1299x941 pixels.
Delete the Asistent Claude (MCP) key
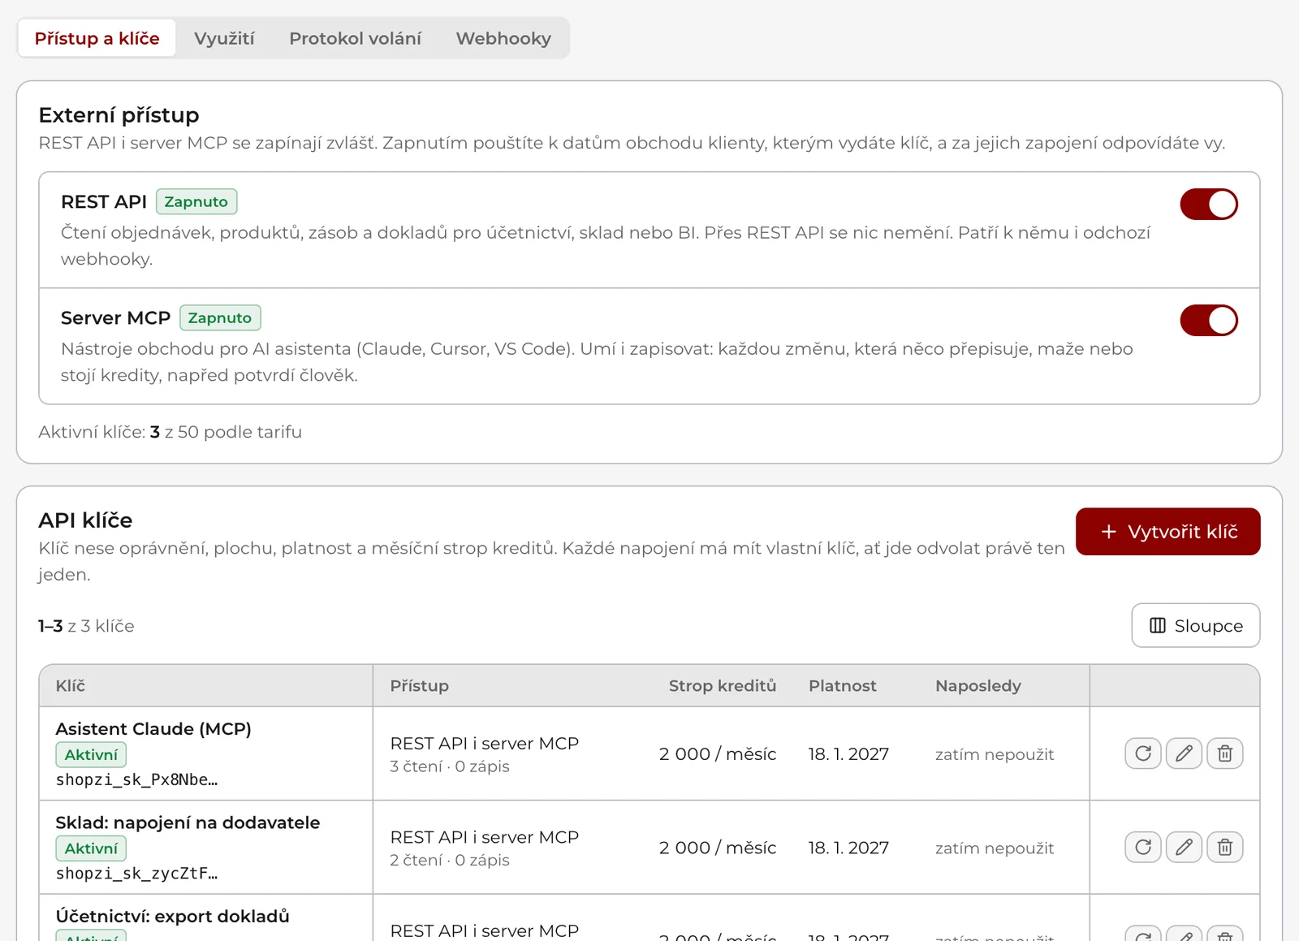click(x=1225, y=753)
